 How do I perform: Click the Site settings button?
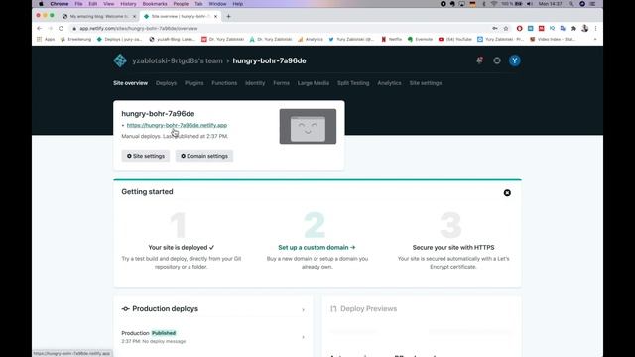coord(146,156)
